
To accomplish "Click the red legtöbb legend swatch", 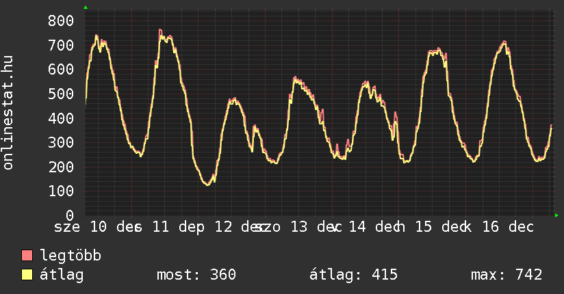I will pyautogui.click(x=27, y=256).
